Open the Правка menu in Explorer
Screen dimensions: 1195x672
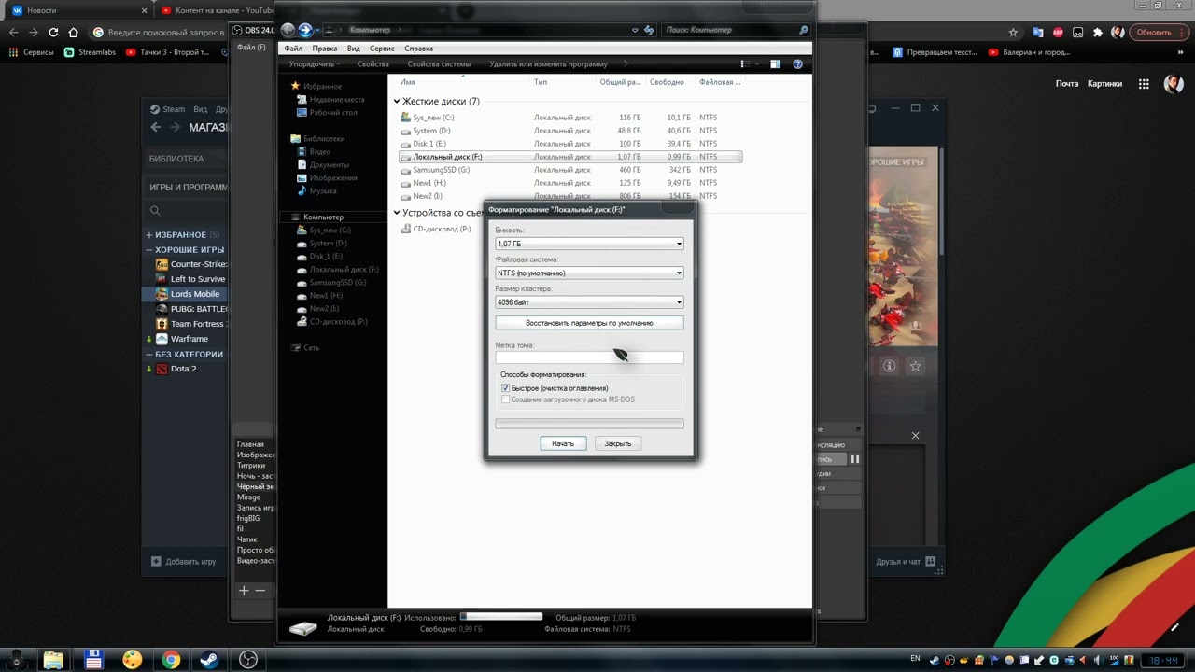click(325, 49)
